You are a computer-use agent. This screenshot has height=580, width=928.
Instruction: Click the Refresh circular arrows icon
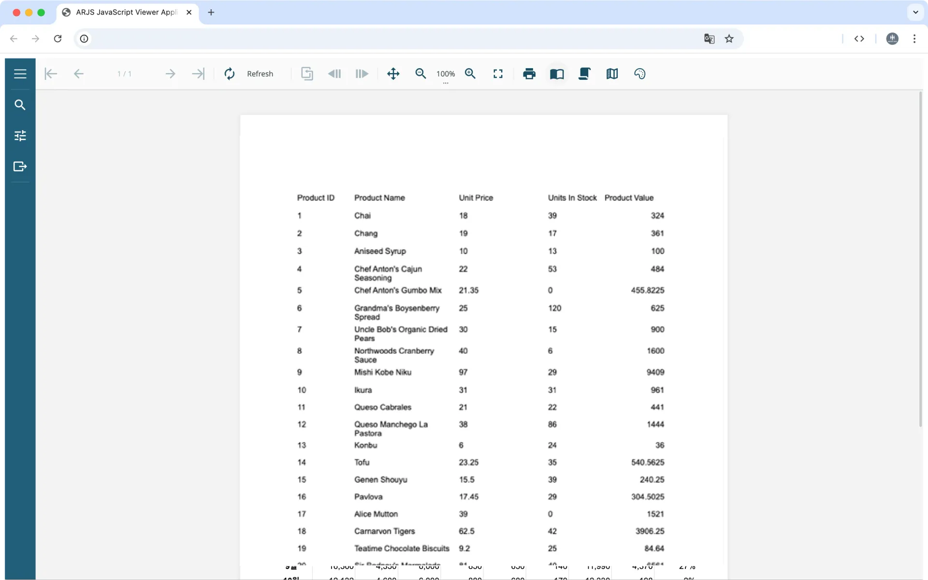tap(230, 74)
